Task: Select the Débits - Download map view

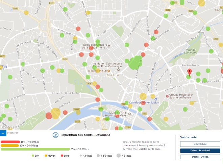Action: tap(200, 151)
